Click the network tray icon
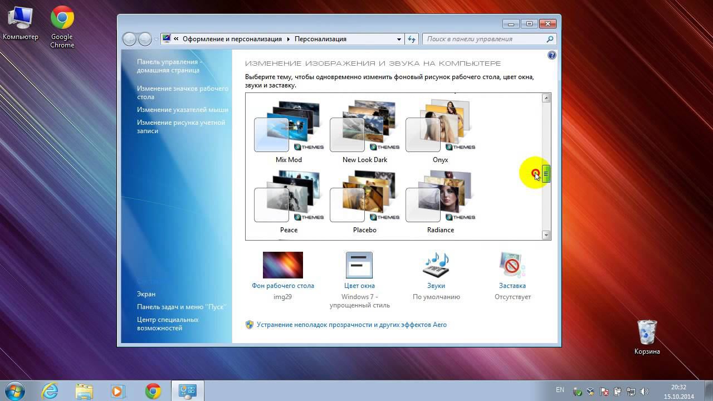 point(631,392)
